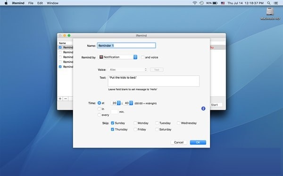Click the US flag input source icon

point(223,3)
